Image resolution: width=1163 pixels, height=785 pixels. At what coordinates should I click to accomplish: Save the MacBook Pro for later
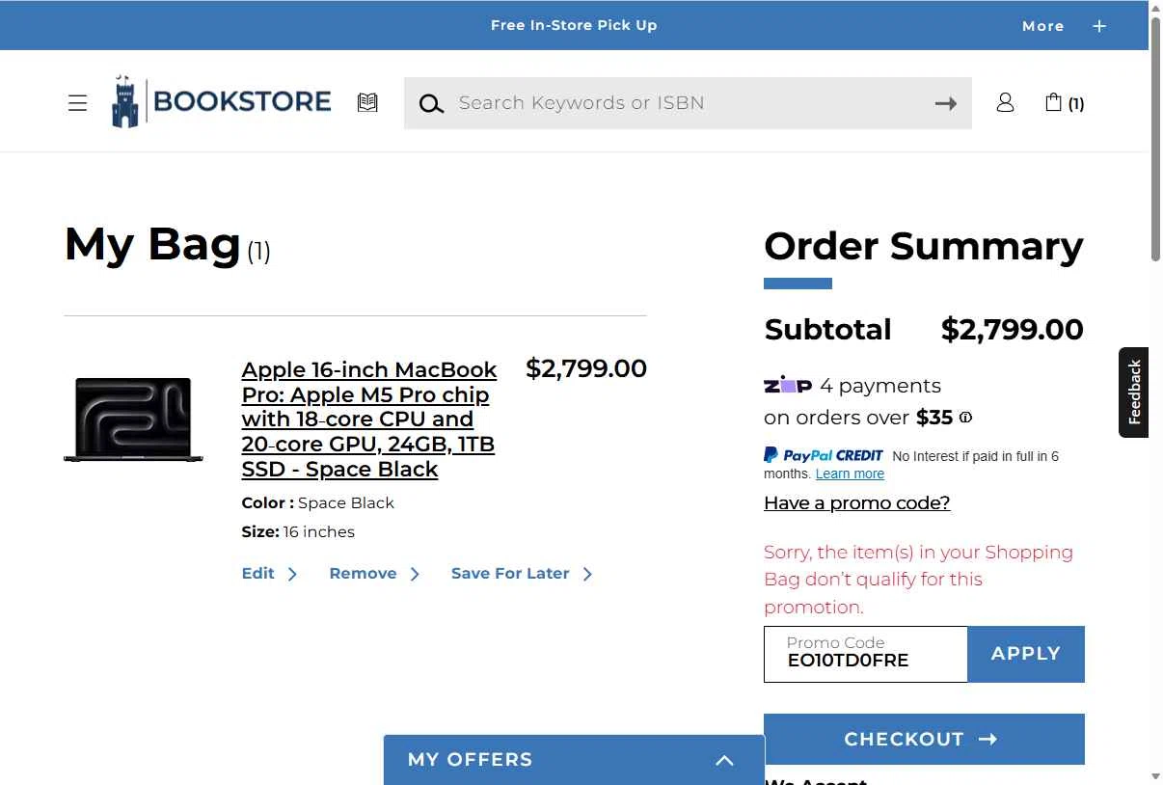pyautogui.click(x=522, y=574)
